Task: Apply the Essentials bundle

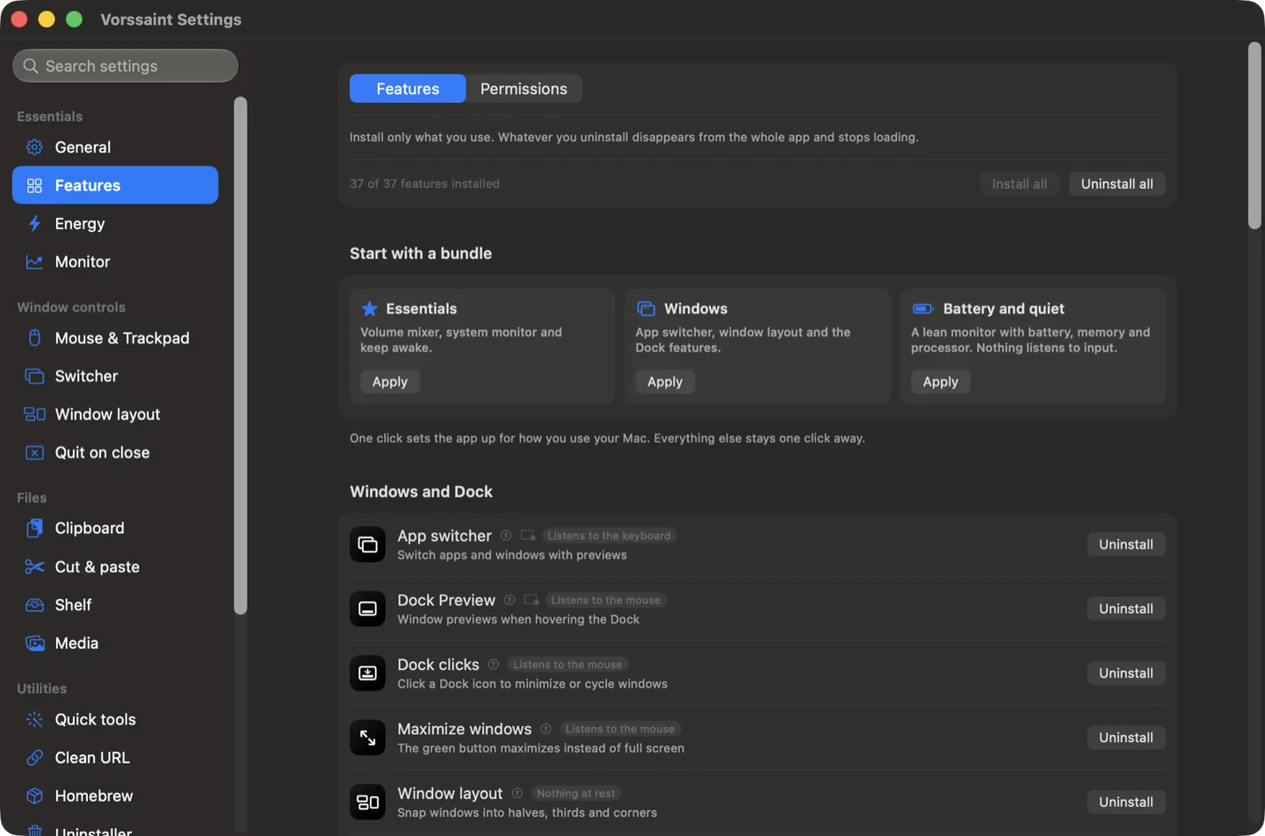Action: [390, 382]
